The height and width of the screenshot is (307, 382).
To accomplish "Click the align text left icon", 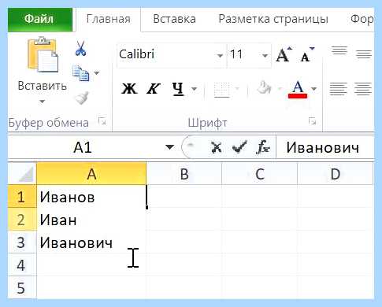I will [339, 88].
